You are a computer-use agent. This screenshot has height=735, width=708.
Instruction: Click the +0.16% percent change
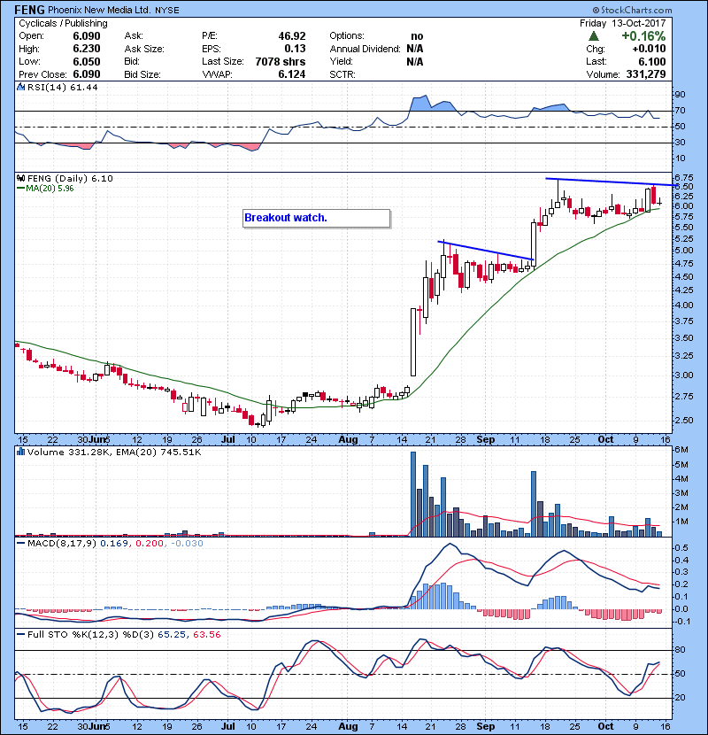[643, 36]
